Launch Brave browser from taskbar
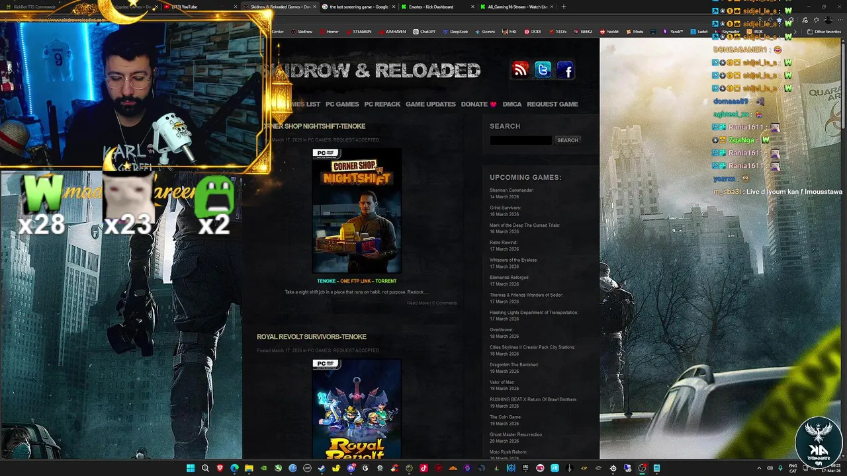Image resolution: width=847 pixels, height=476 pixels. tap(220, 468)
